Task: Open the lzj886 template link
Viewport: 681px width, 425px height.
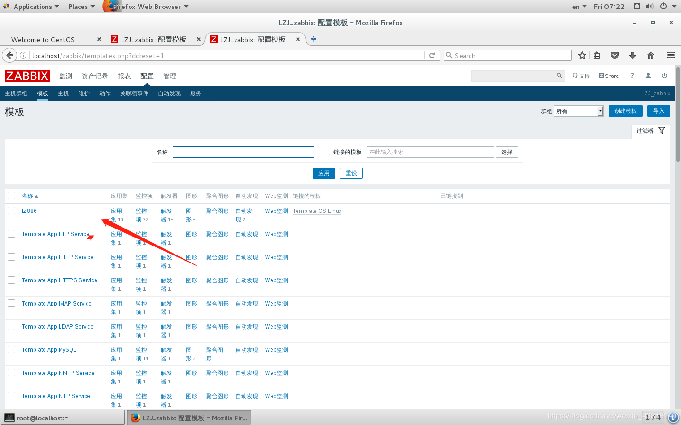Action: pyautogui.click(x=29, y=211)
